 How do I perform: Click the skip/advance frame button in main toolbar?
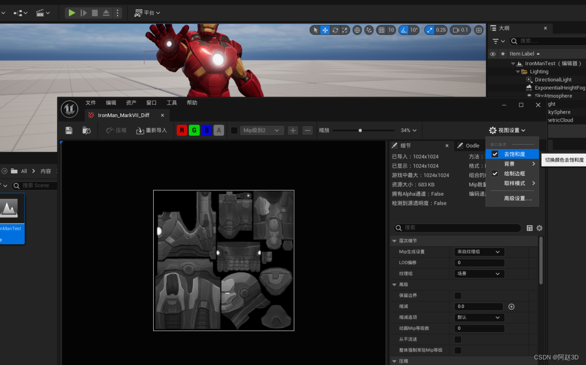pyautogui.click(x=83, y=13)
